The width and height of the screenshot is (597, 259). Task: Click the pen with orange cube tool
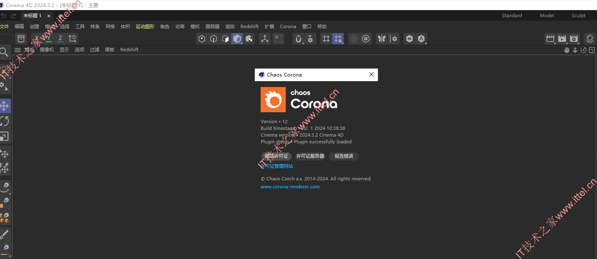pos(5,203)
